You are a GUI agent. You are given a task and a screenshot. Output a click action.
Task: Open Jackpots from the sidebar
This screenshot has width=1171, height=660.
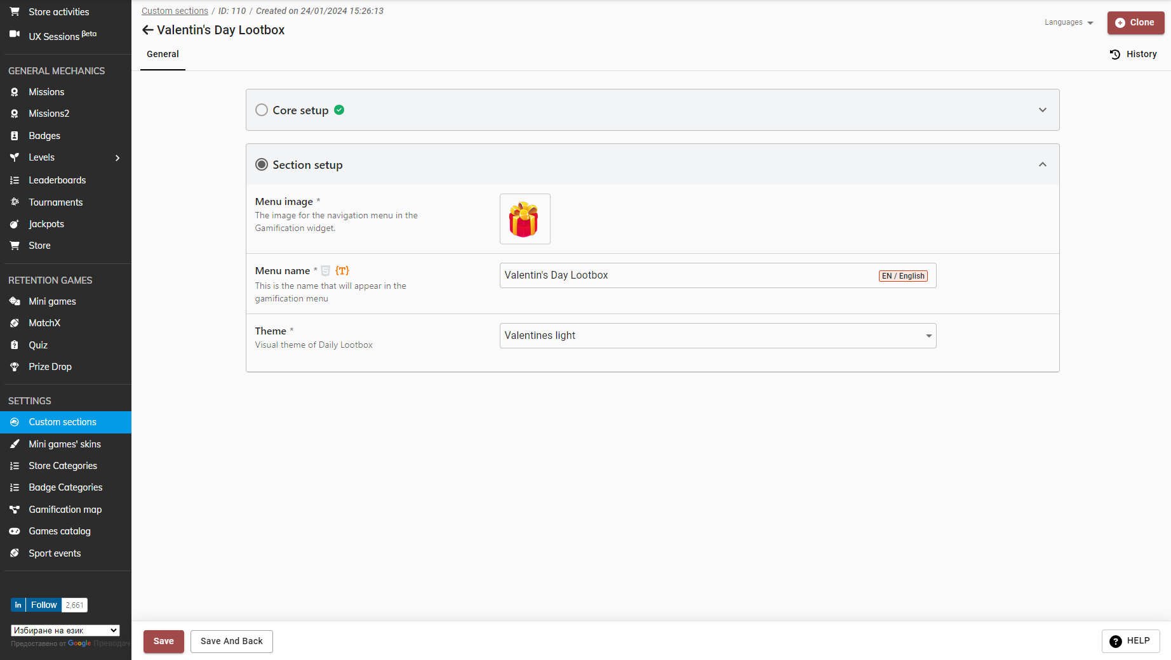click(46, 224)
